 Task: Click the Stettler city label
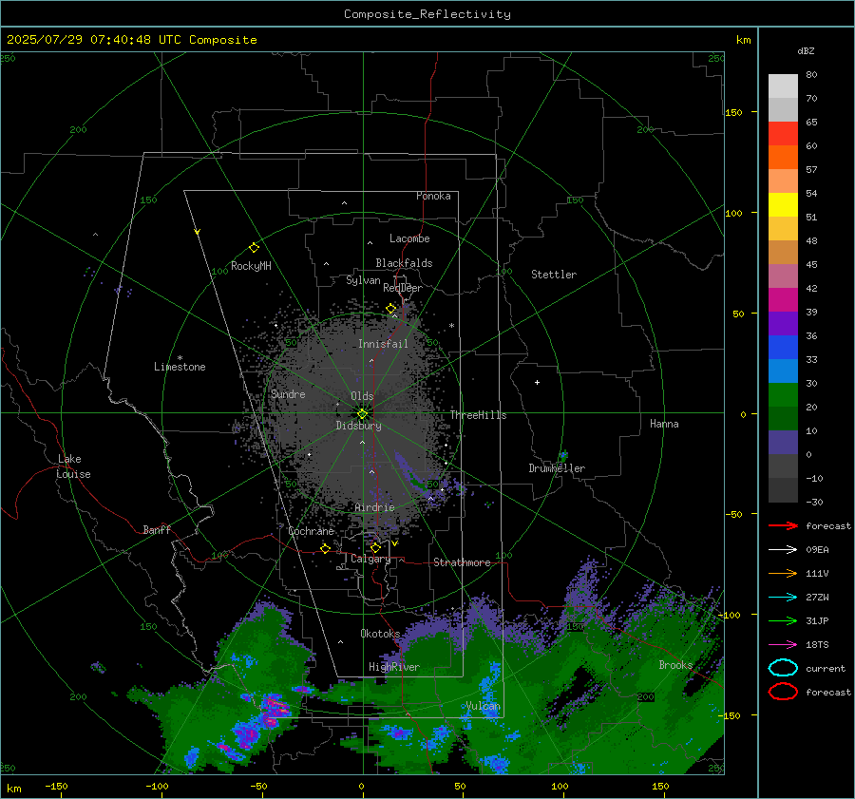pyautogui.click(x=554, y=275)
